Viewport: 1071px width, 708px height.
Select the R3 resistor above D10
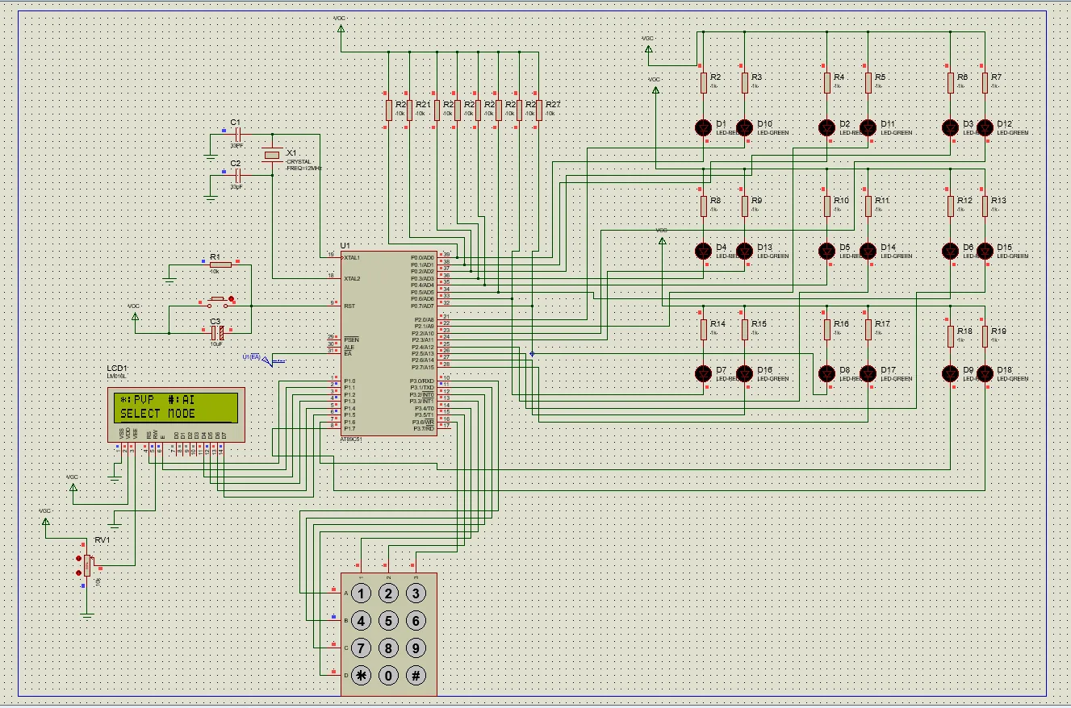(x=744, y=82)
